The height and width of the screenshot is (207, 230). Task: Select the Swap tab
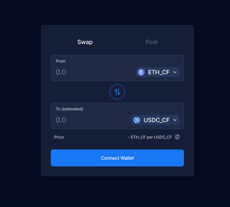point(85,42)
